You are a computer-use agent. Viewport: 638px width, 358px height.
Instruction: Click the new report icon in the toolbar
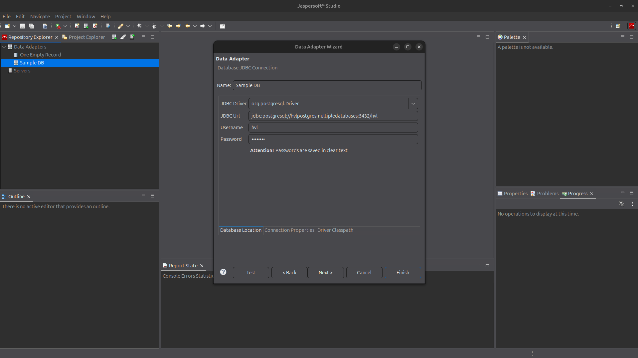pos(77,26)
